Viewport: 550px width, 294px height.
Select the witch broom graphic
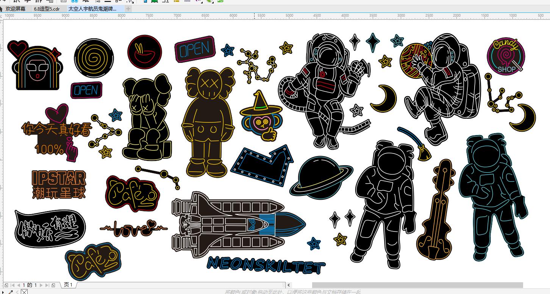tap(414, 144)
